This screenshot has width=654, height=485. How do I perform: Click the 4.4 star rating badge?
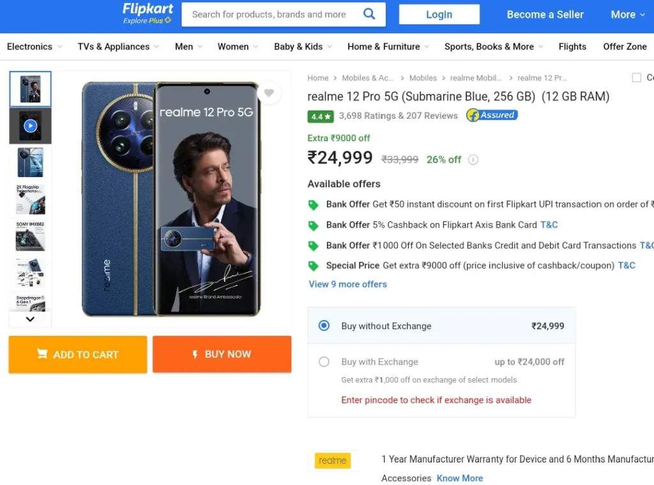point(321,116)
